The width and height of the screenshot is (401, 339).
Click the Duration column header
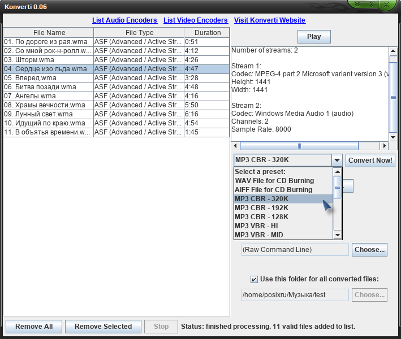(x=207, y=33)
